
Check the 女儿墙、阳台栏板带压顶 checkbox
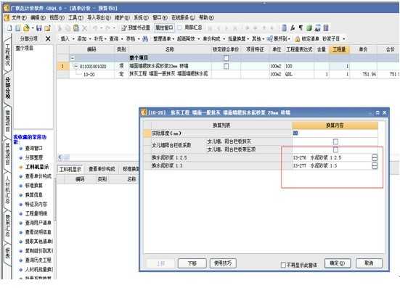pos(335,149)
